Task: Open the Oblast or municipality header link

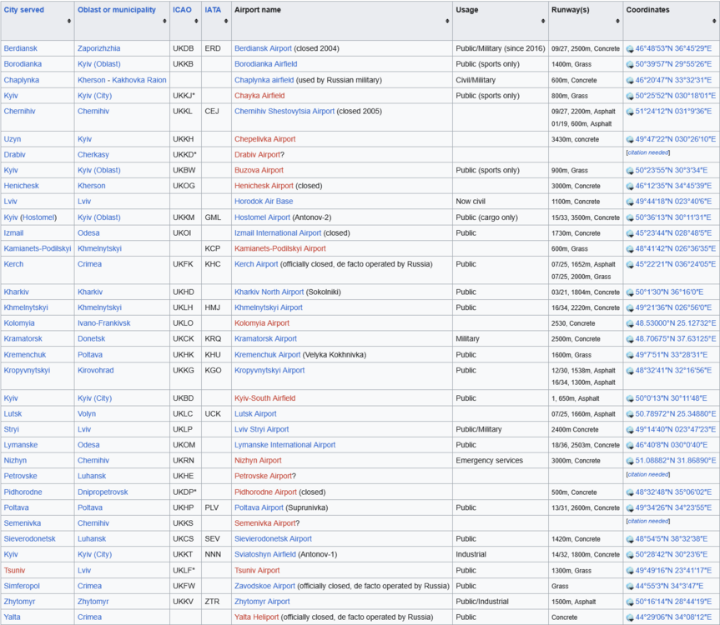Action: pos(117,10)
